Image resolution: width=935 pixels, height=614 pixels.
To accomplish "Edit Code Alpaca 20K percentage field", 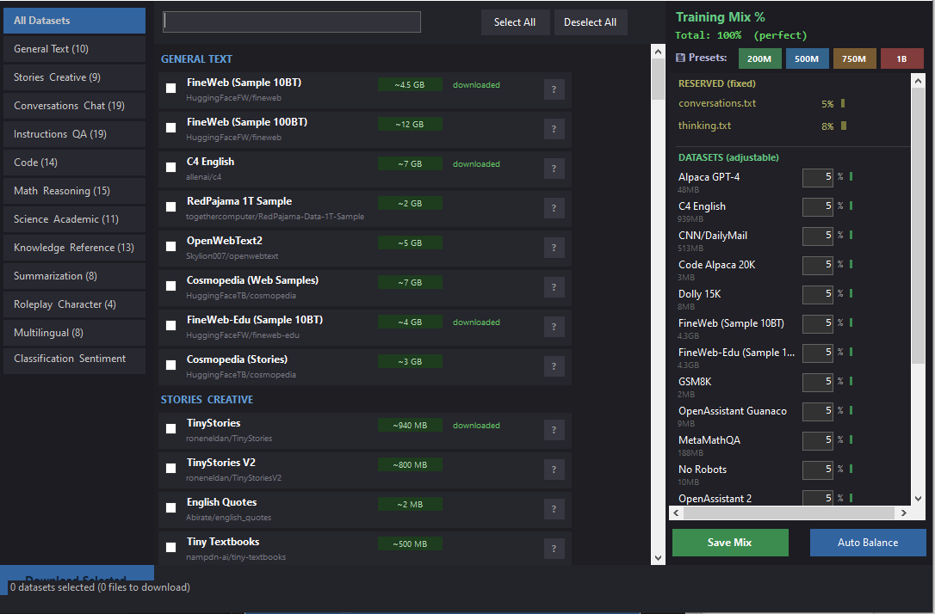I will (x=818, y=265).
